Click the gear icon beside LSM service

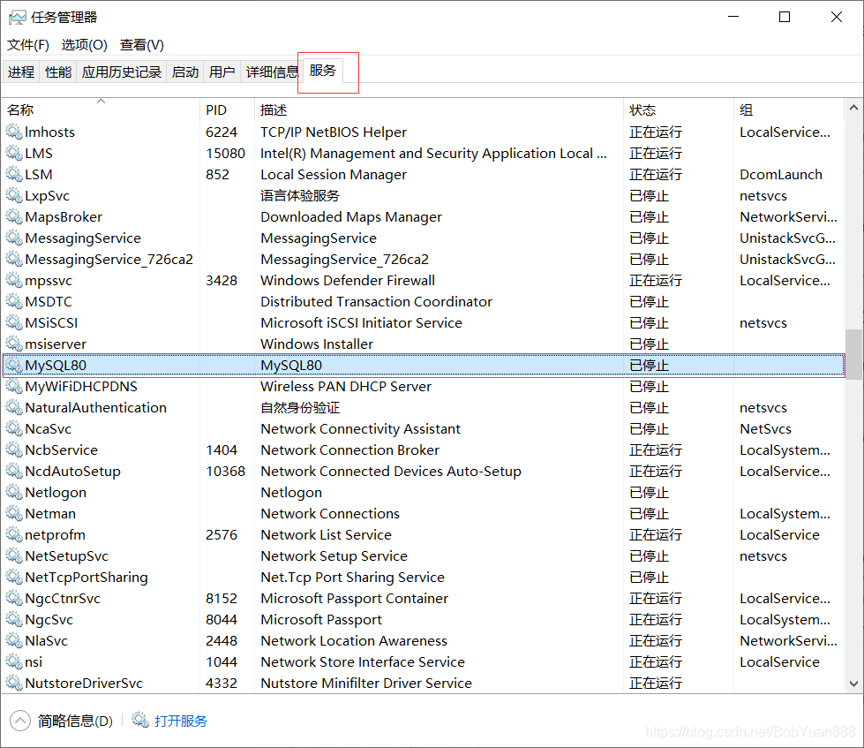[14, 174]
